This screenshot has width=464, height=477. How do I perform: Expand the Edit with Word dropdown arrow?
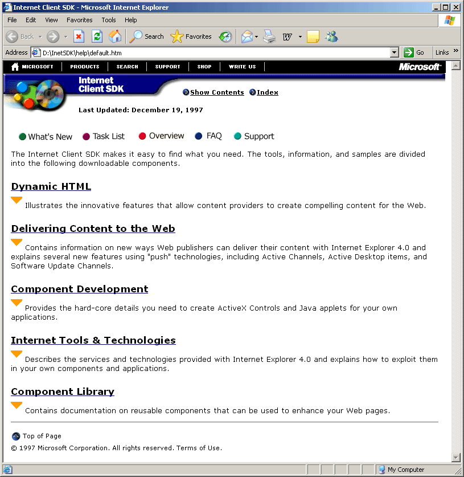[300, 37]
